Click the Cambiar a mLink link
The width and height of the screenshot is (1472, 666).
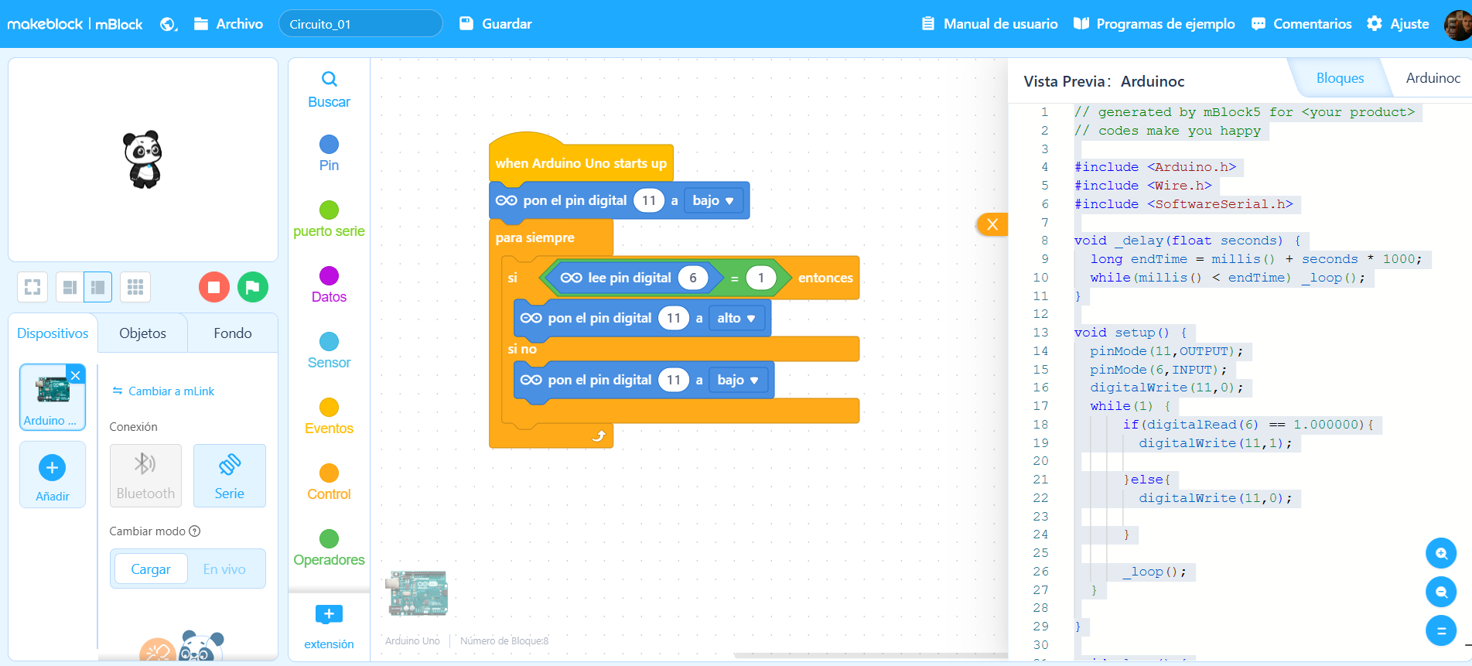tap(163, 391)
